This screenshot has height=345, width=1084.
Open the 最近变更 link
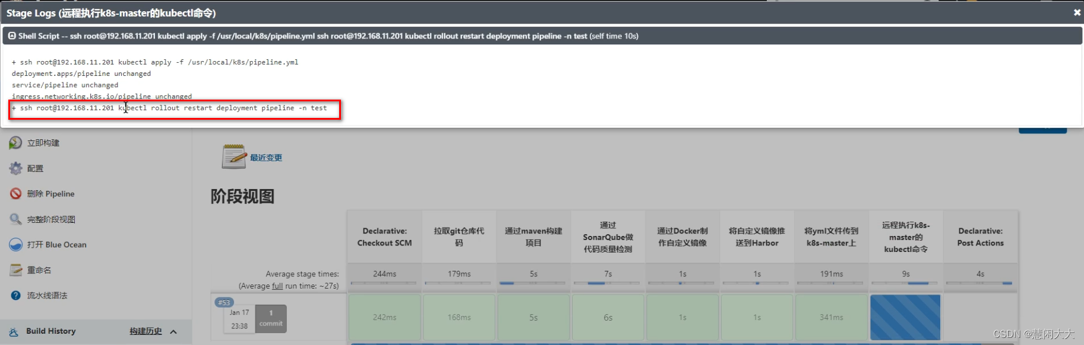[x=266, y=158]
